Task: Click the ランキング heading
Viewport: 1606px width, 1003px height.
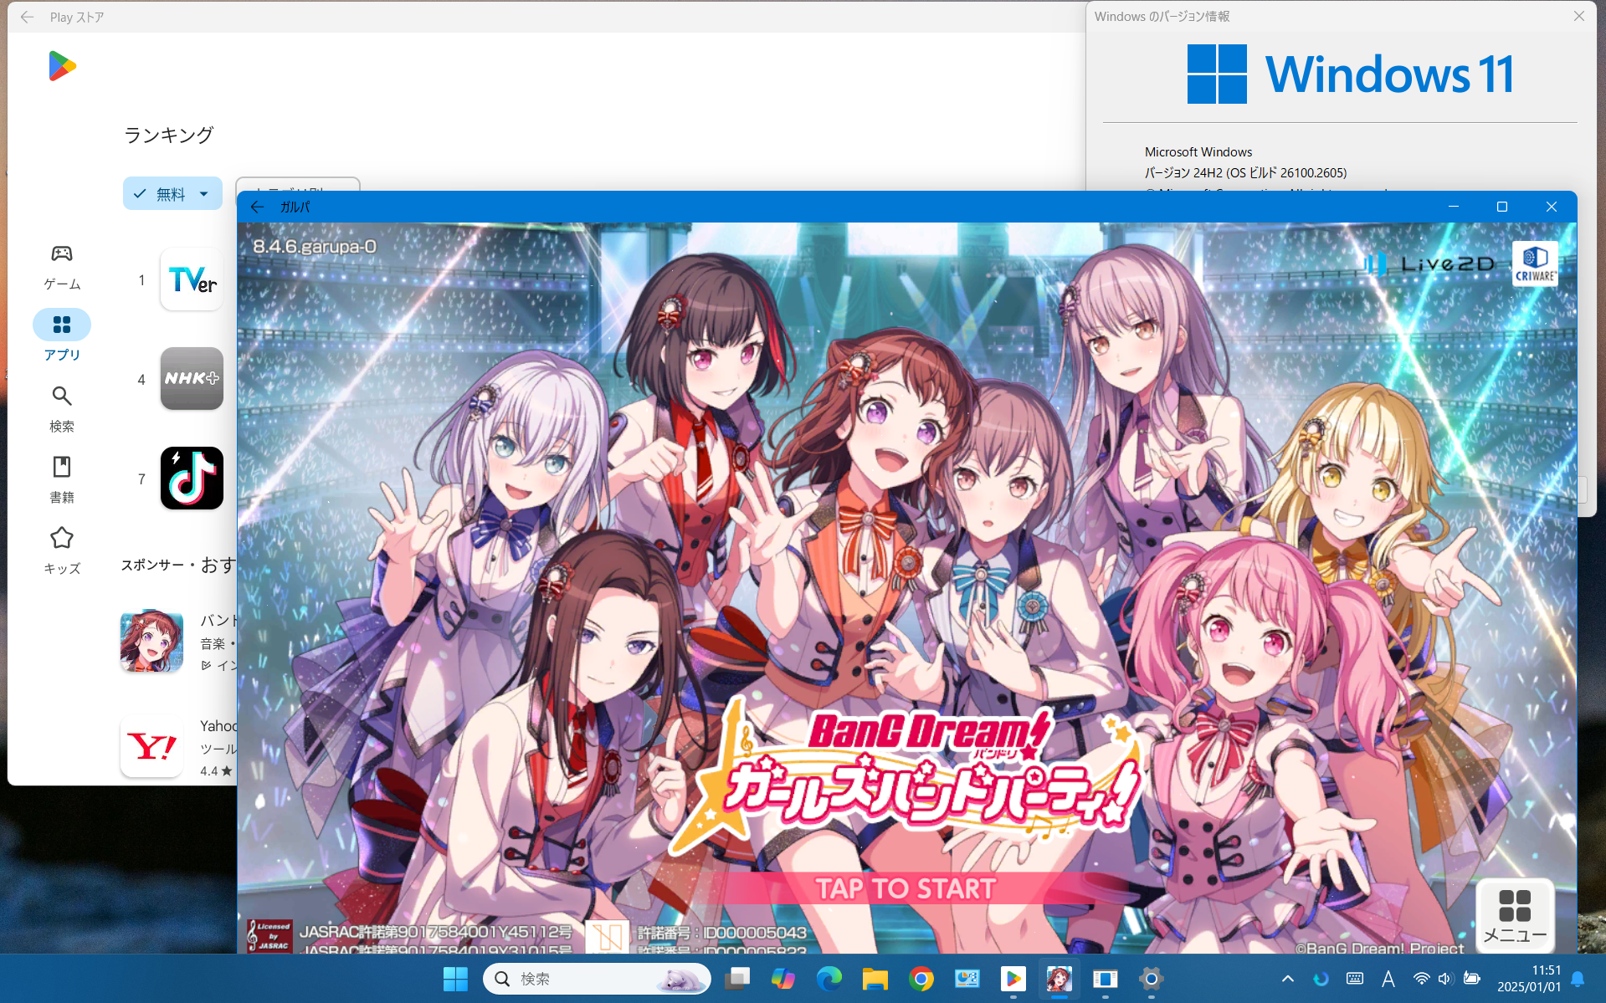Action: (x=168, y=135)
